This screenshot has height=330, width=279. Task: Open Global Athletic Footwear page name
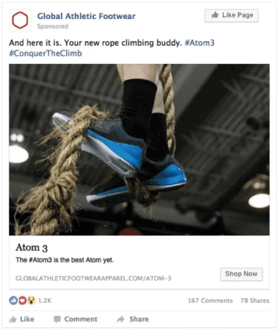click(x=86, y=16)
